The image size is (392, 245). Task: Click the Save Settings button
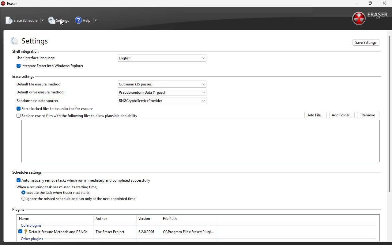click(x=366, y=43)
